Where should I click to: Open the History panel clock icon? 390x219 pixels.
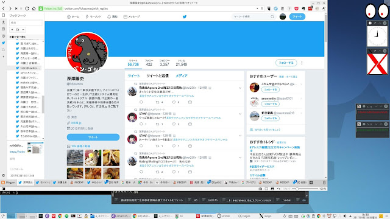(4, 36)
